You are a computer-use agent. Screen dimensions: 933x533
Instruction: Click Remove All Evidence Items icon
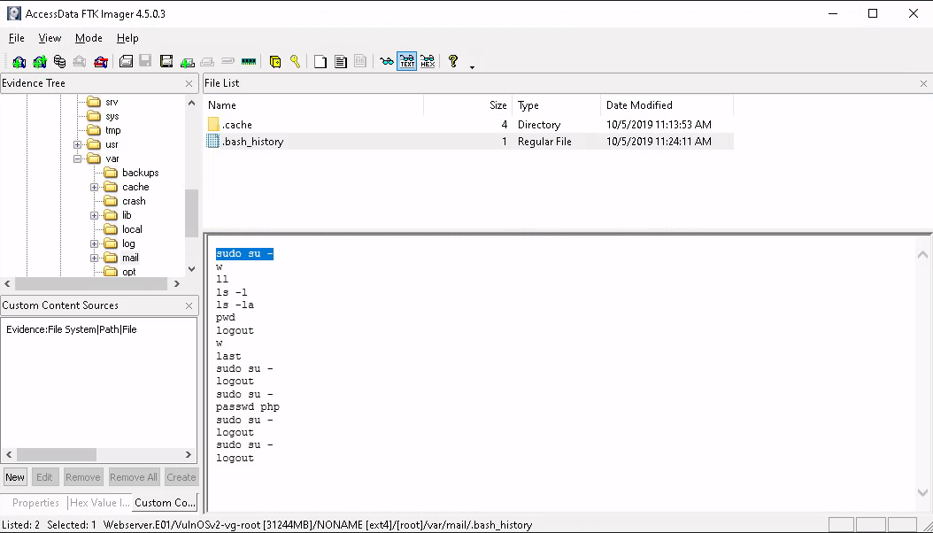(101, 61)
